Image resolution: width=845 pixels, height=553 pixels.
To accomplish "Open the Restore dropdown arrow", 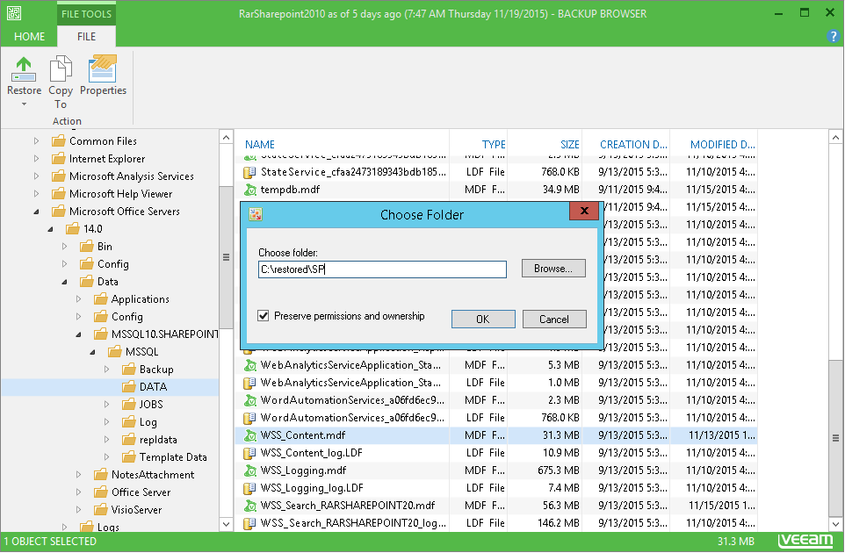I will (x=24, y=104).
